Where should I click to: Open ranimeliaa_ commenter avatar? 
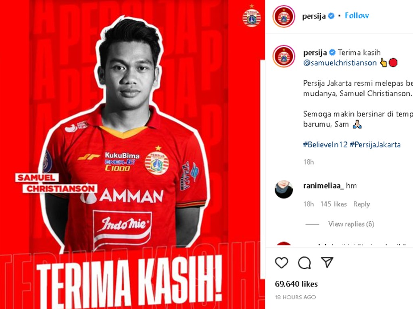pos(284,189)
